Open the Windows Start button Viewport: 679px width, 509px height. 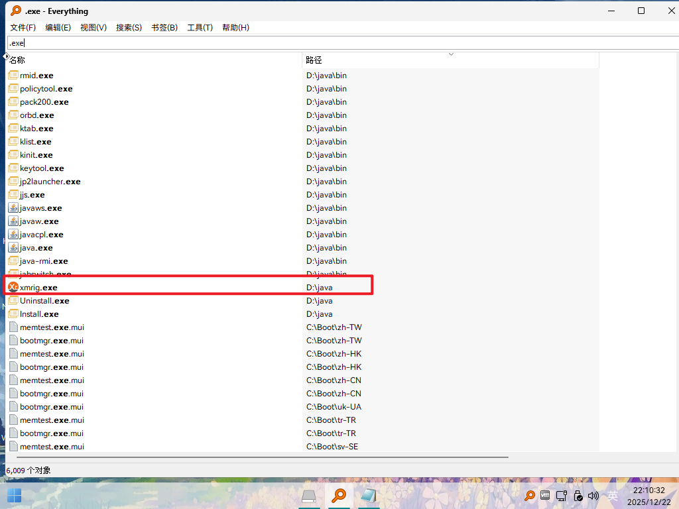pyautogui.click(x=14, y=495)
